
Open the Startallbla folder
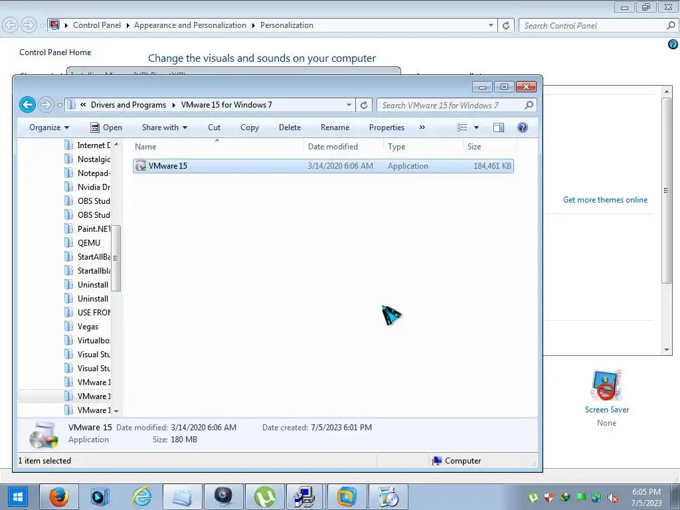(88, 271)
